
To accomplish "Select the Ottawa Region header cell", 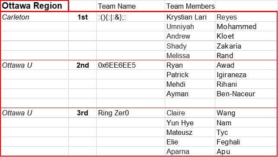I will pyautogui.click(x=35, y=6).
